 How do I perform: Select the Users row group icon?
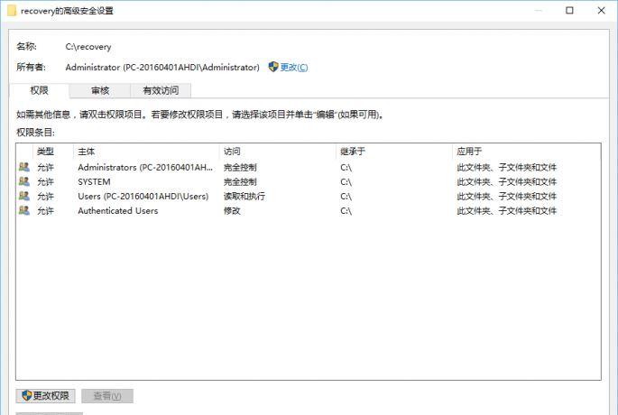(24, 196)
